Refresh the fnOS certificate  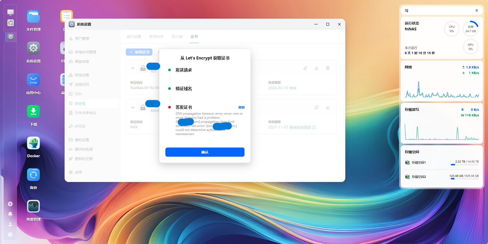[x=316, y=107]
